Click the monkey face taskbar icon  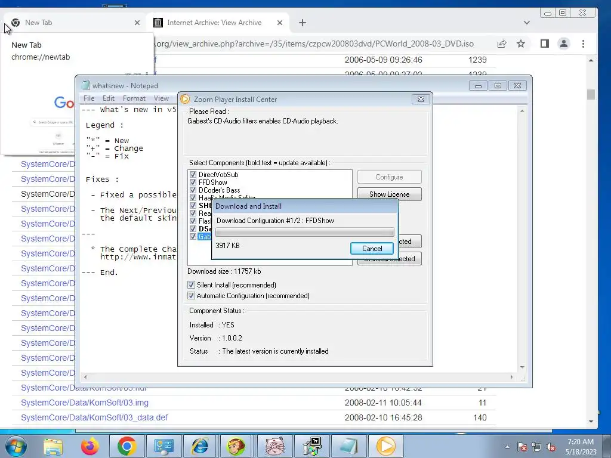[236, 446]
